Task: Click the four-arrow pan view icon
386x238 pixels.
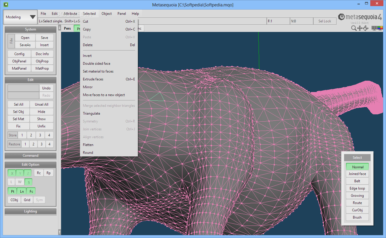Action: pos(360,28)
